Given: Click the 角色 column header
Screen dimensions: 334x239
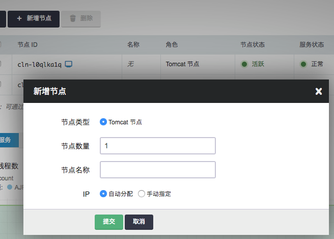Looking at the screenshot, I should coord(172,45).
